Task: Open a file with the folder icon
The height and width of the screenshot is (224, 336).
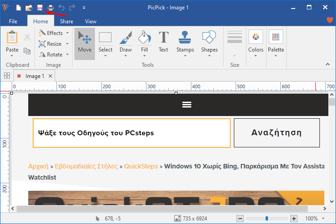Action: 29,8
